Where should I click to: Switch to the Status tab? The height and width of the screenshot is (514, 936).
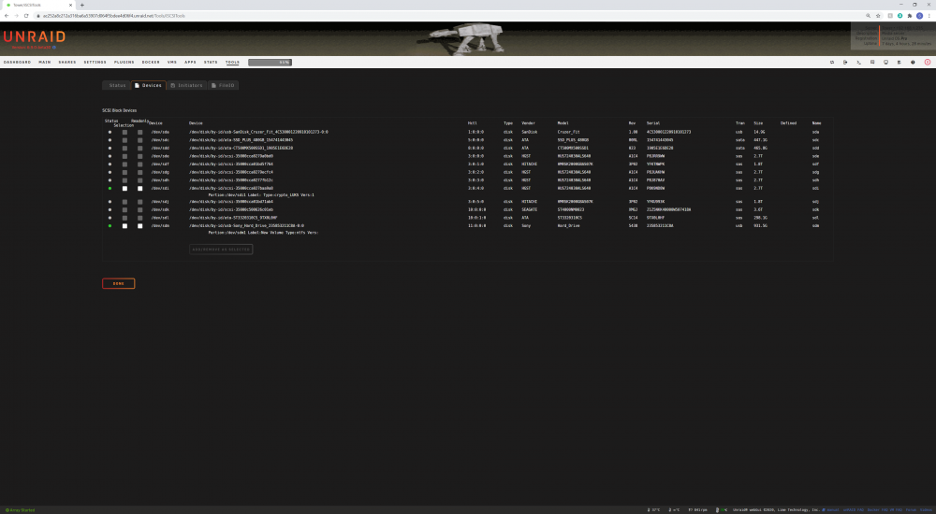pyautogui.click(x=117, y=85)
